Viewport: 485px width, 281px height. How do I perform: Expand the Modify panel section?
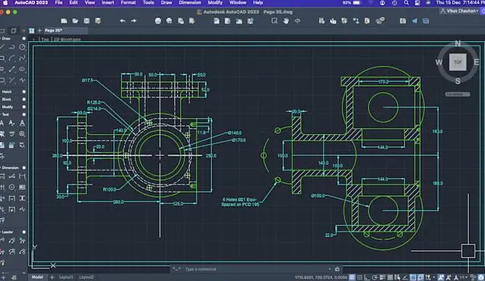[x=24, y=107]
